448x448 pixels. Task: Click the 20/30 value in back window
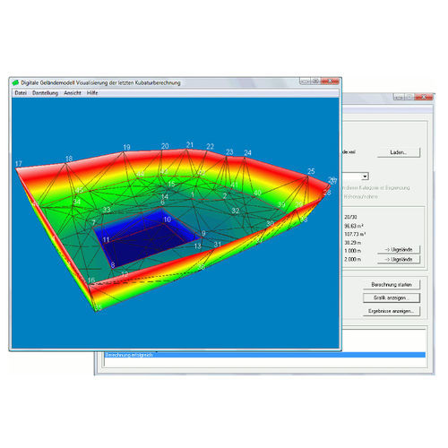coord(350,217)
